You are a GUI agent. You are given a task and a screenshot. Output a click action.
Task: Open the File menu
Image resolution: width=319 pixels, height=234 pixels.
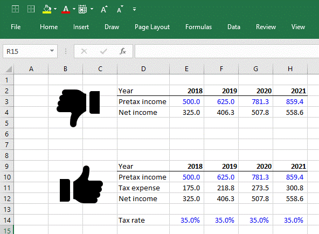[x=16, y=27]
